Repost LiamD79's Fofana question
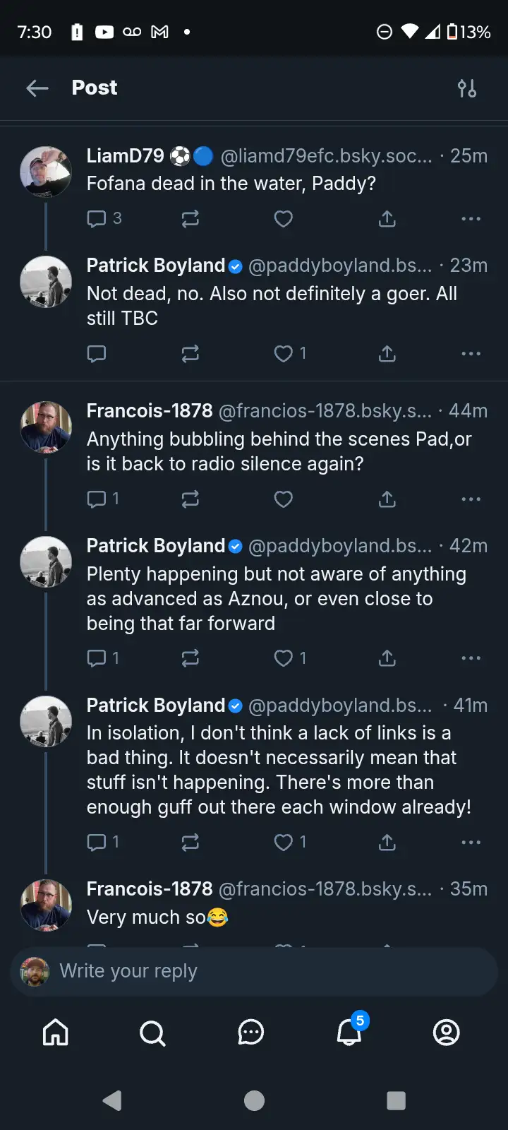Viewport: 508px width, 1130px height. pyautogui.click(x=190, y=219)
